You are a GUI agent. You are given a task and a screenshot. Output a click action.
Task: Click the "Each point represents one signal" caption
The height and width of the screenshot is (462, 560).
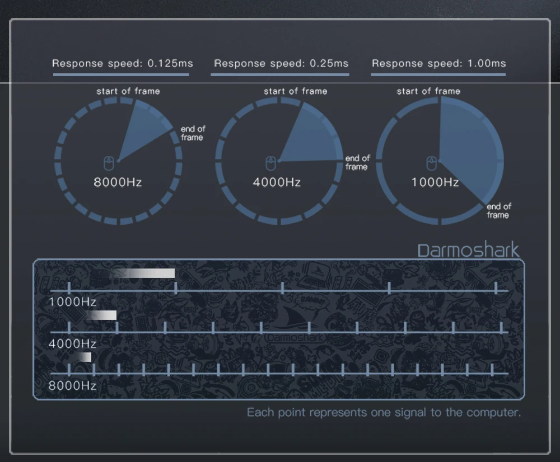pyautogui.click(x=384, y=412)
